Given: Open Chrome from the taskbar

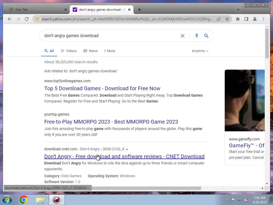Looking at the screenshot, I should [24, 200].
